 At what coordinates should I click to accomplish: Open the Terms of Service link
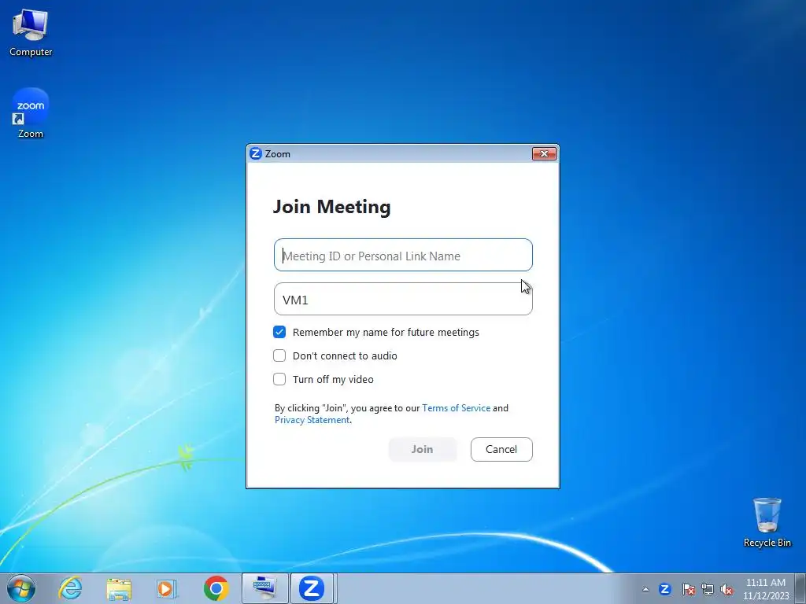point(457,408)
